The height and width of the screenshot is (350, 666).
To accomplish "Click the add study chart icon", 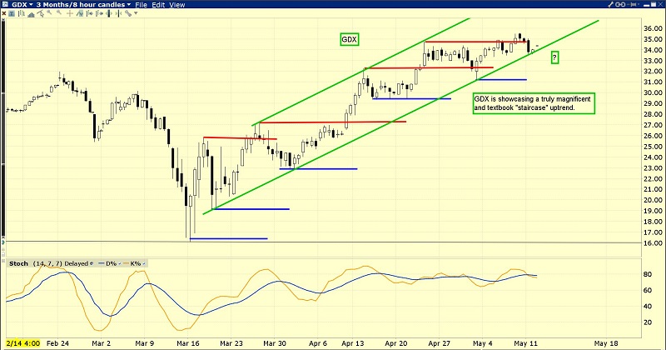I will pyautogui.click(x=79, y=13).
